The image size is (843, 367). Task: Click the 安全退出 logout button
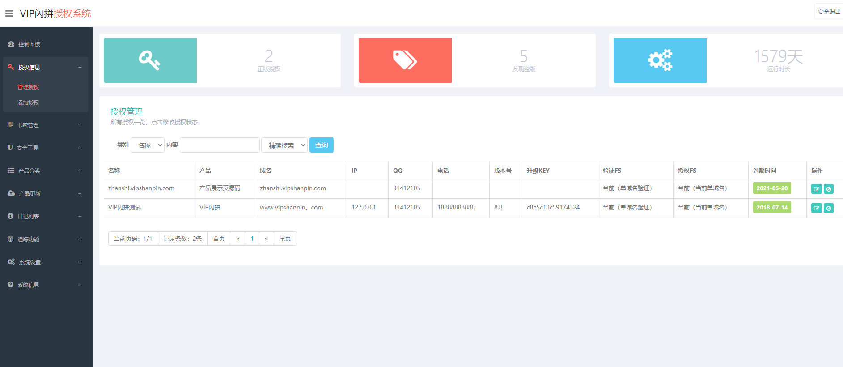click(829, 12)
